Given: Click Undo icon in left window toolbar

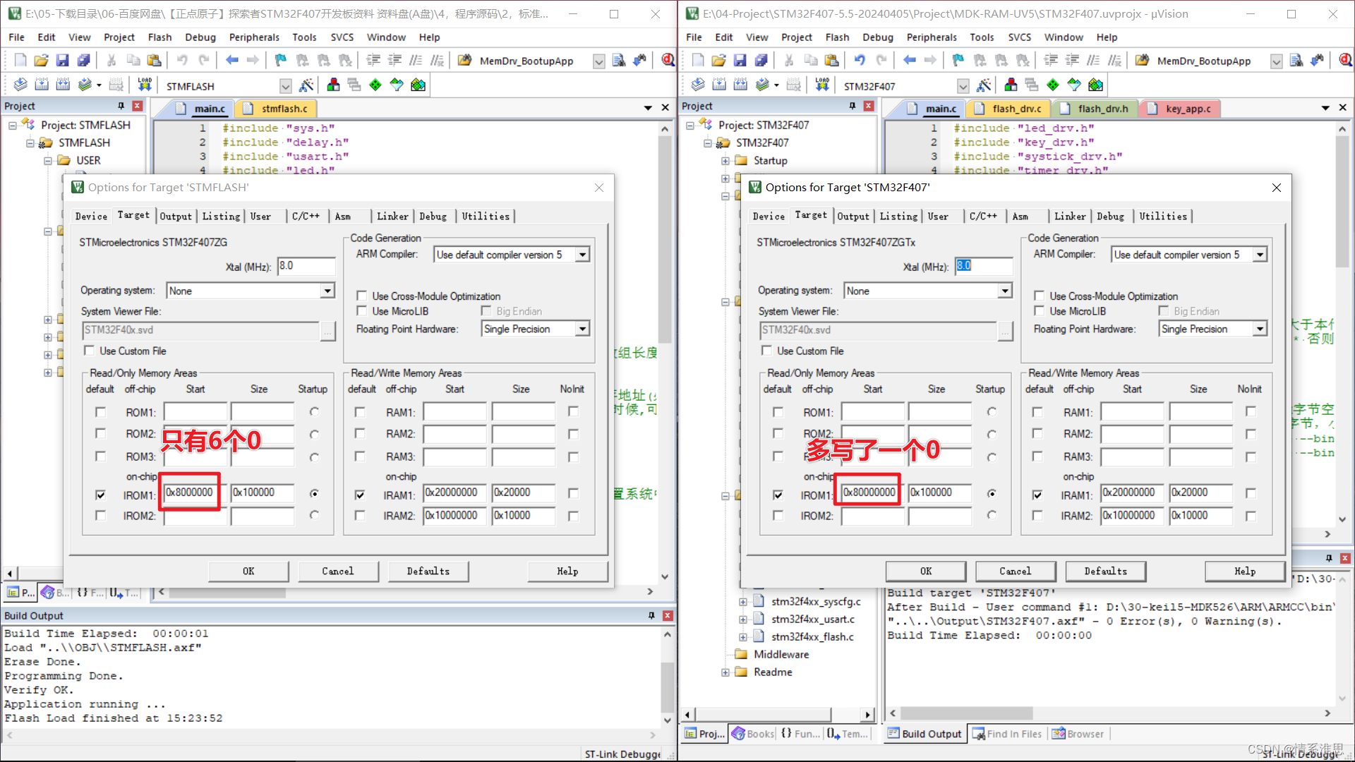Looking at the screenshot, I should coord(182,61).
